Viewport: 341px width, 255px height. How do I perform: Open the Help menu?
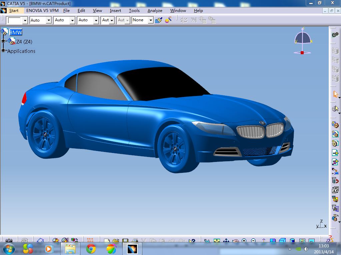[x=198, y=11]
